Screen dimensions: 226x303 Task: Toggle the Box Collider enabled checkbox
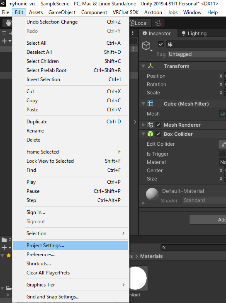coord(158,134)
